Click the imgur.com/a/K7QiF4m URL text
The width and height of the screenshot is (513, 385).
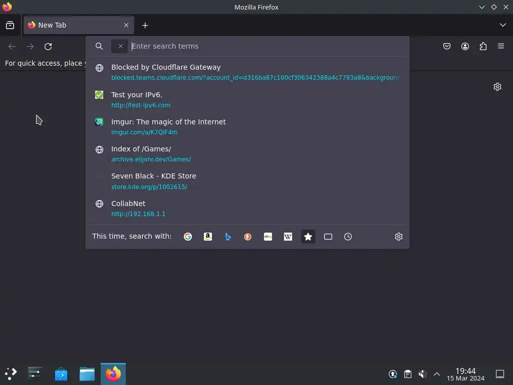[144, 132]
